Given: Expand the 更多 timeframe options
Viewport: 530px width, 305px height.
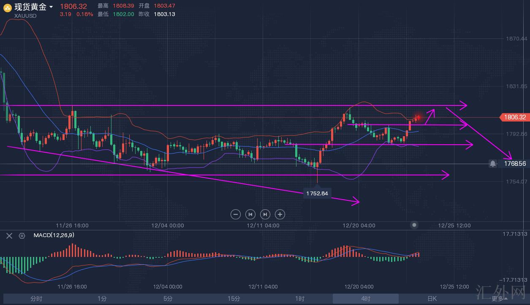Looking at the screenshot, I should [x=499, y=299].
